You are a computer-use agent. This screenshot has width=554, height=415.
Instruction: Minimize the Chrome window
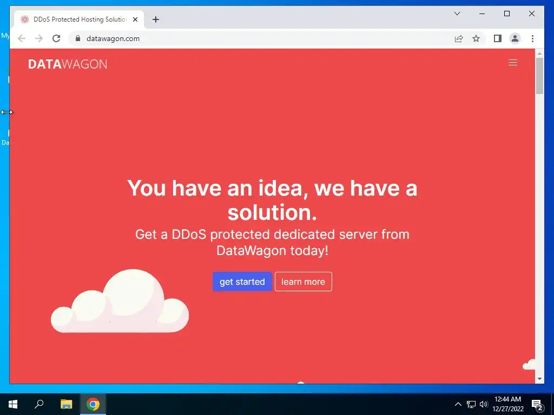click(482, 14)
